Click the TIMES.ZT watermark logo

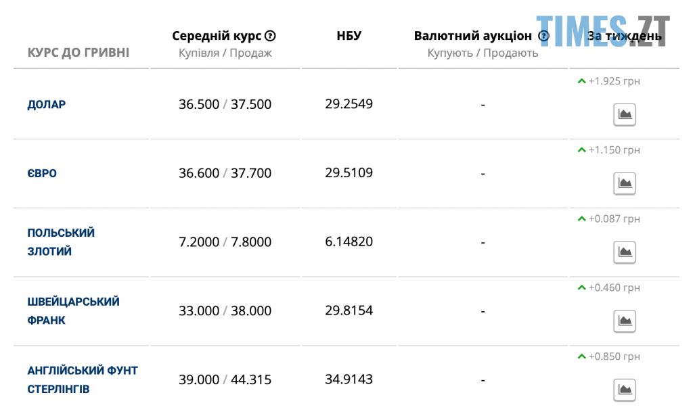pos(602,31)
